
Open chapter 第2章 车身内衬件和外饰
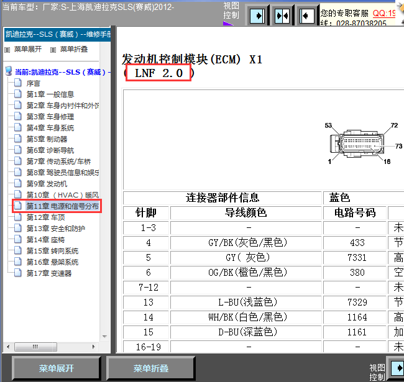point(63,106)
